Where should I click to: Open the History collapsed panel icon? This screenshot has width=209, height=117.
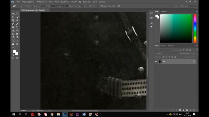[x=152, y=13]
